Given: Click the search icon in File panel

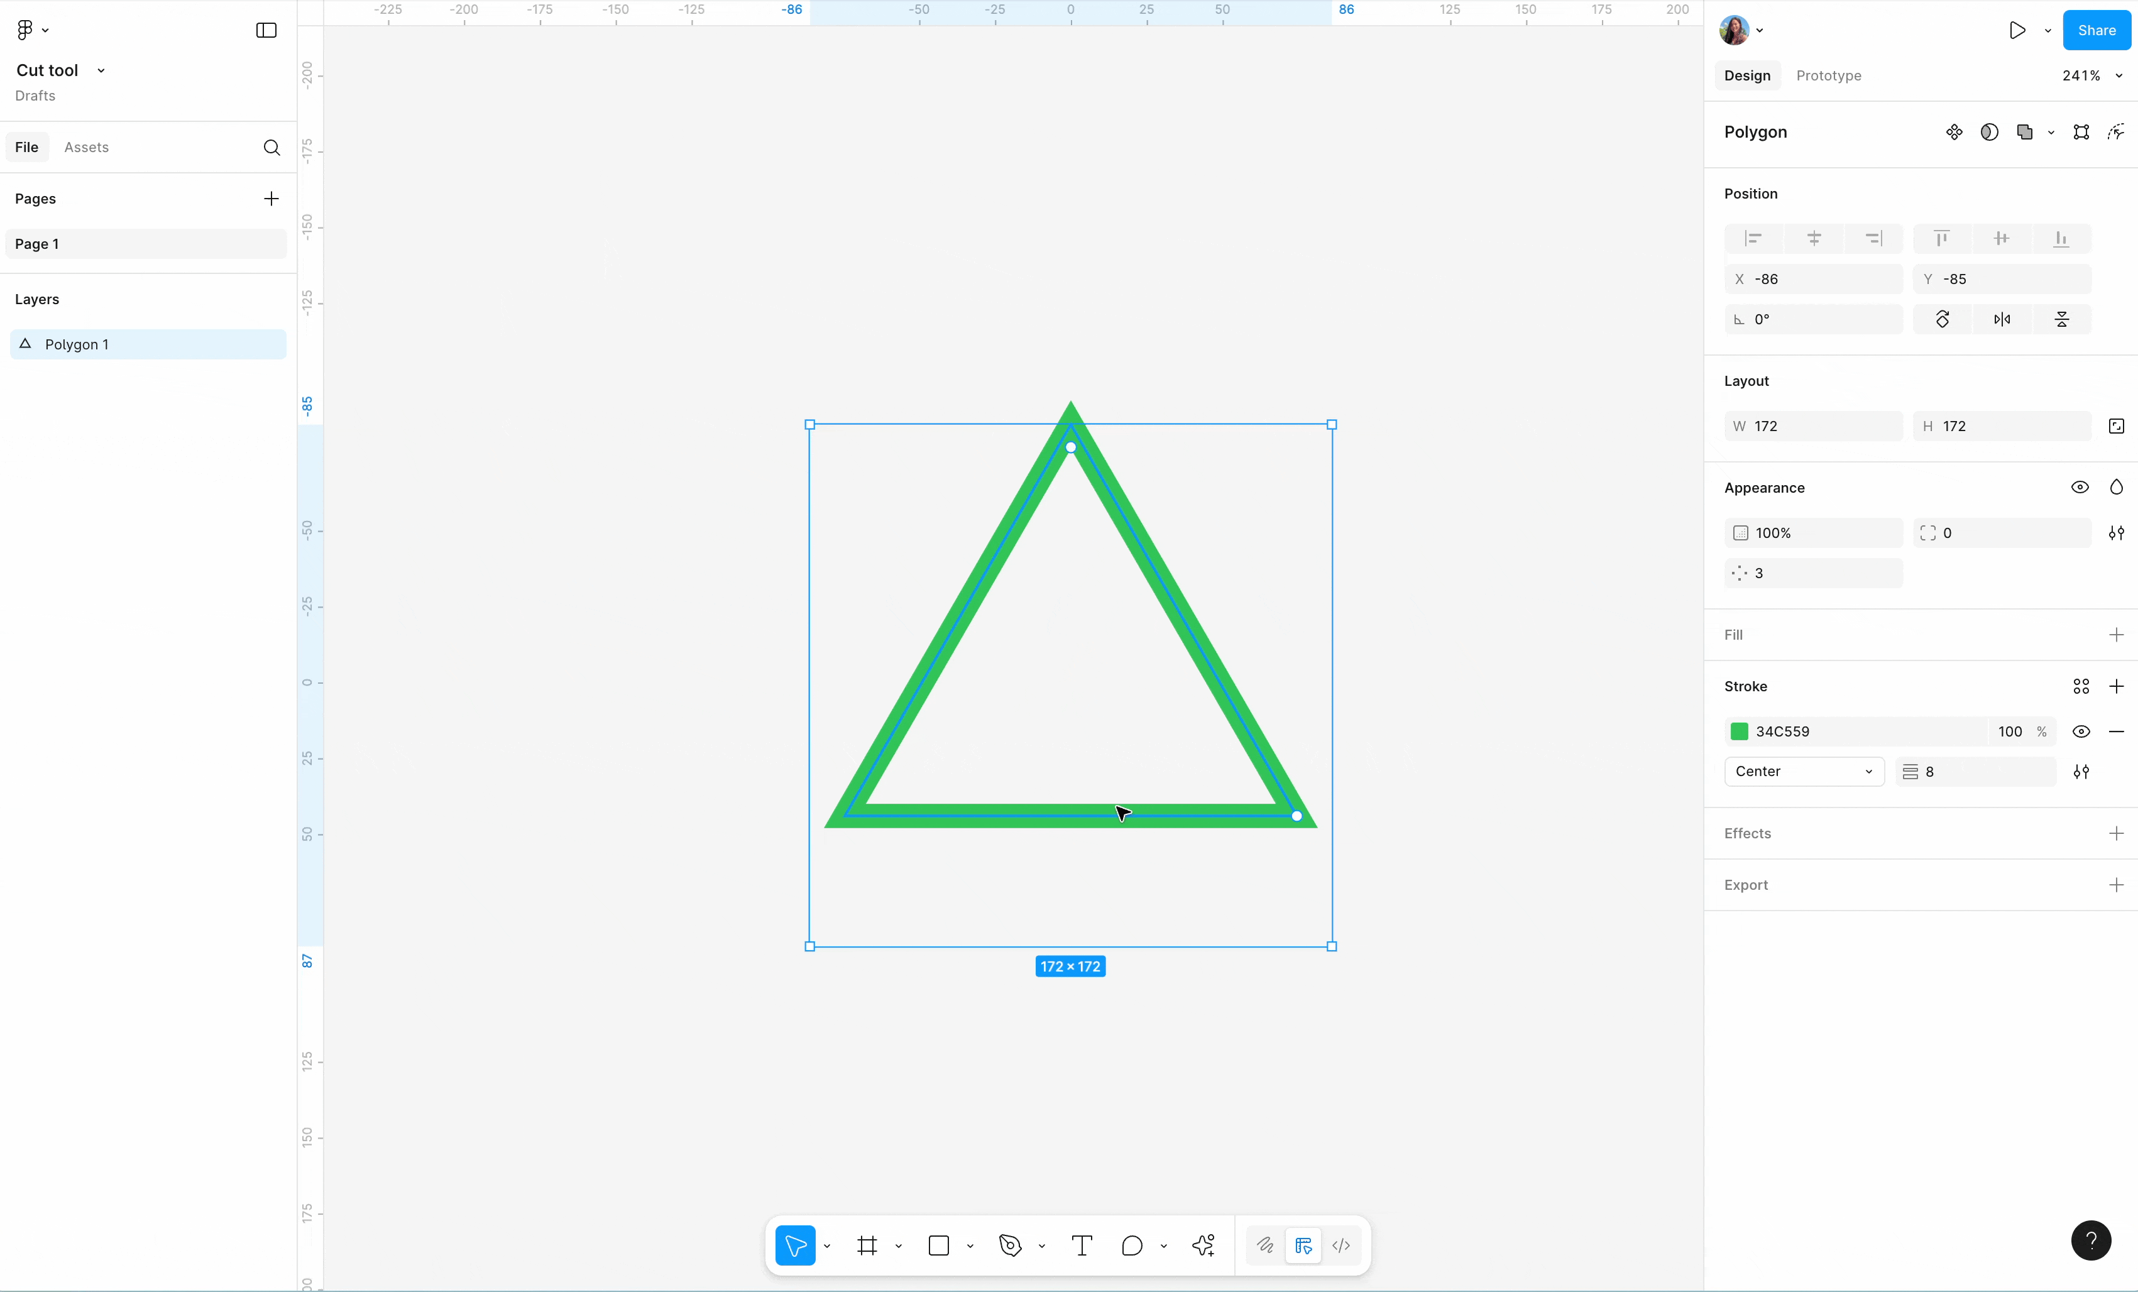Looking at the screenshot, I should click(x=271, y=148).
